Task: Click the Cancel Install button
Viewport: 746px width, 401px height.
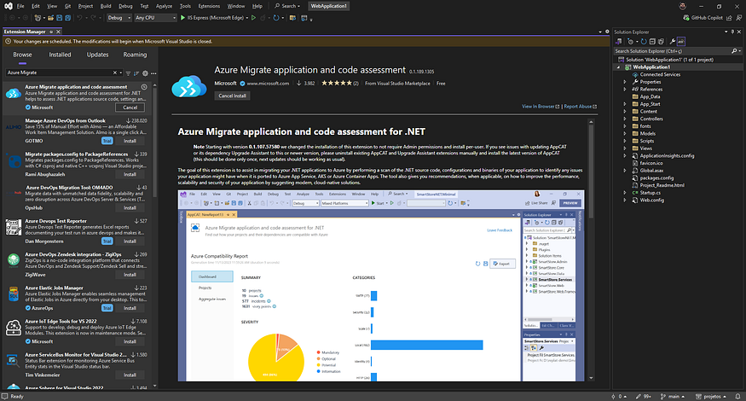Action: [x=232, y=96]
